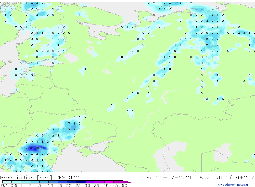The image size is (255, 187).
Task: Click the legend label '25'
Action: (x=78, y=185)
